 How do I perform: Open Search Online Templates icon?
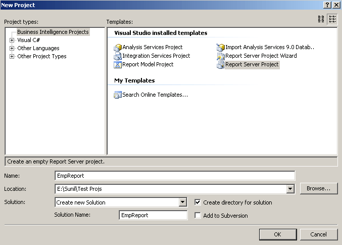(x=118, y=95)
